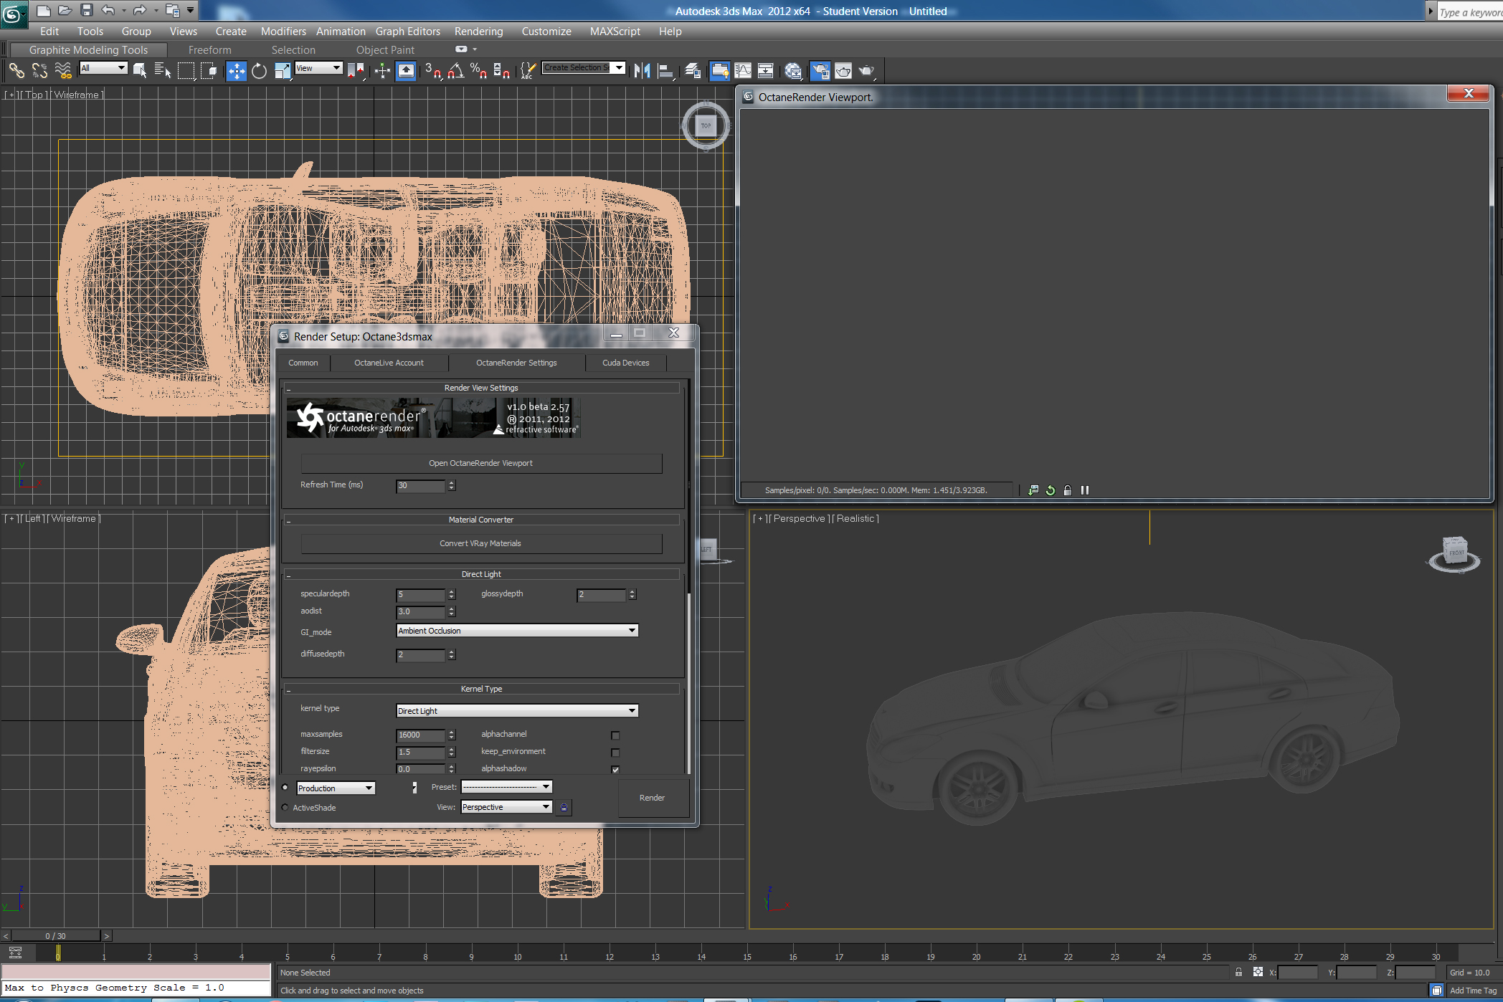Select the Select and Move tool

point(236,71)
